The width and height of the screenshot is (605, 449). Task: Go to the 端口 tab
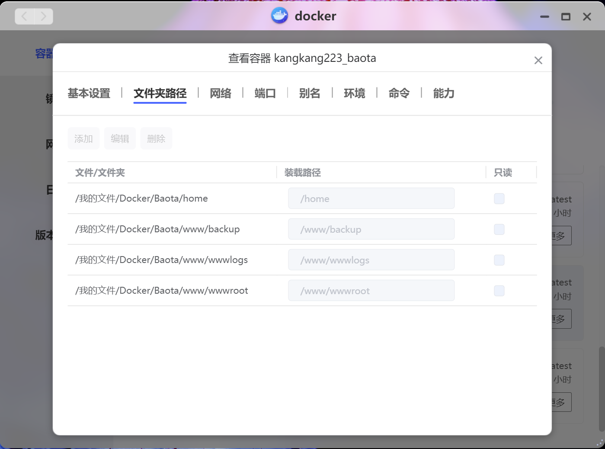(265, 93)
